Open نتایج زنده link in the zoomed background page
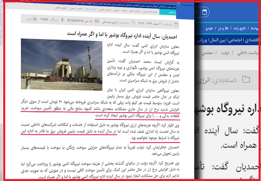 coord(240,28)
